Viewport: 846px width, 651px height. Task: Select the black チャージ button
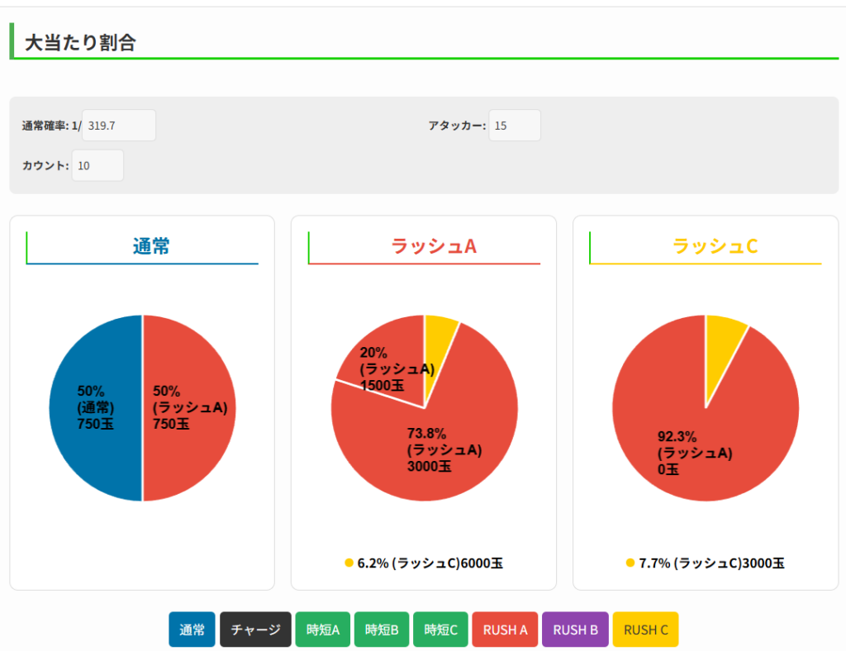(255, 630)
